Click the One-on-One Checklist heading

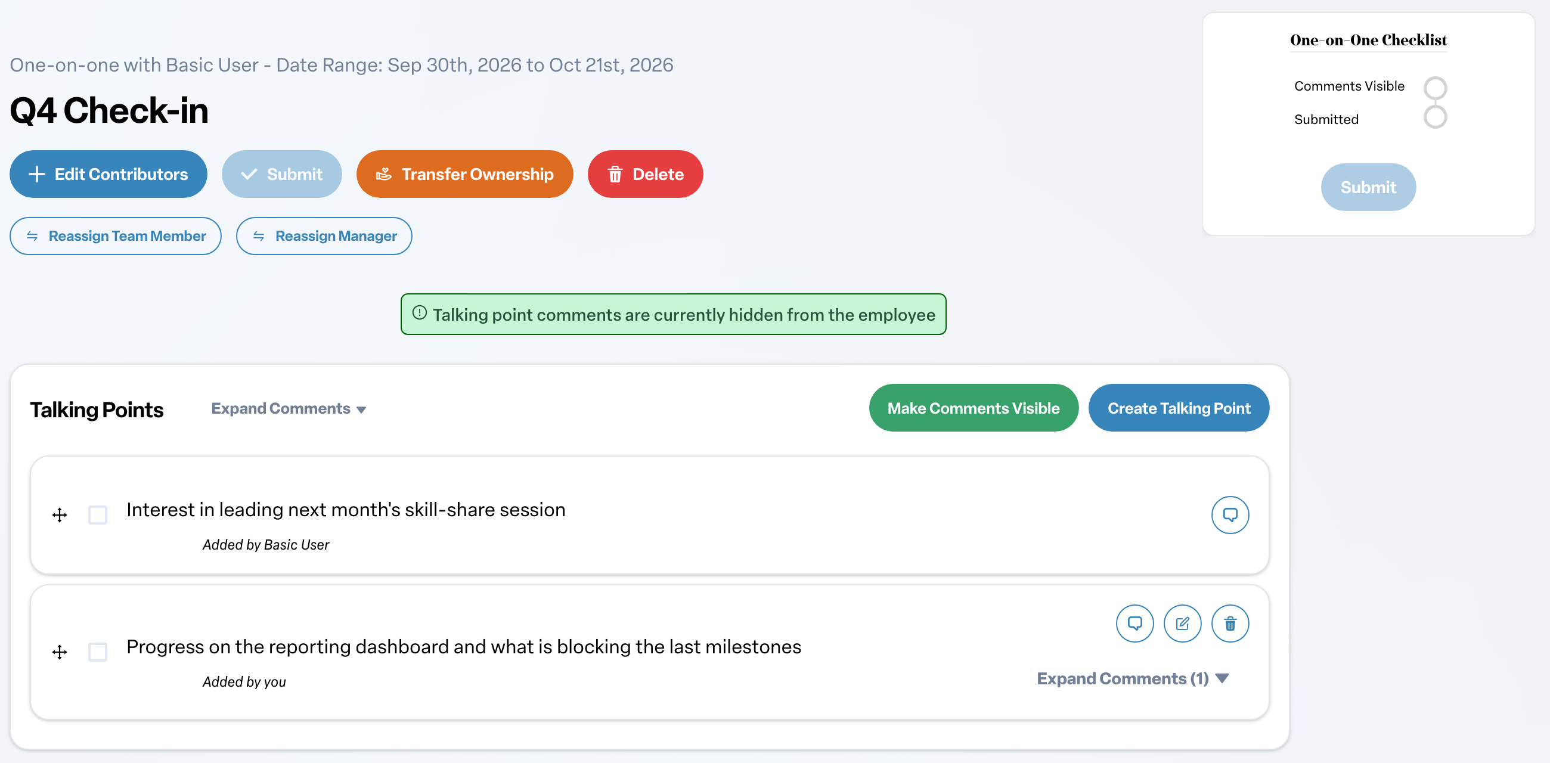(1368, 41)
